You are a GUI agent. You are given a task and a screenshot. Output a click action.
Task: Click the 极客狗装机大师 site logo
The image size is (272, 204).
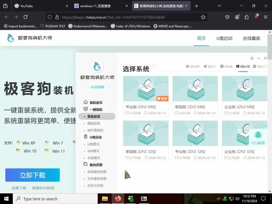[x=29, y=38]
